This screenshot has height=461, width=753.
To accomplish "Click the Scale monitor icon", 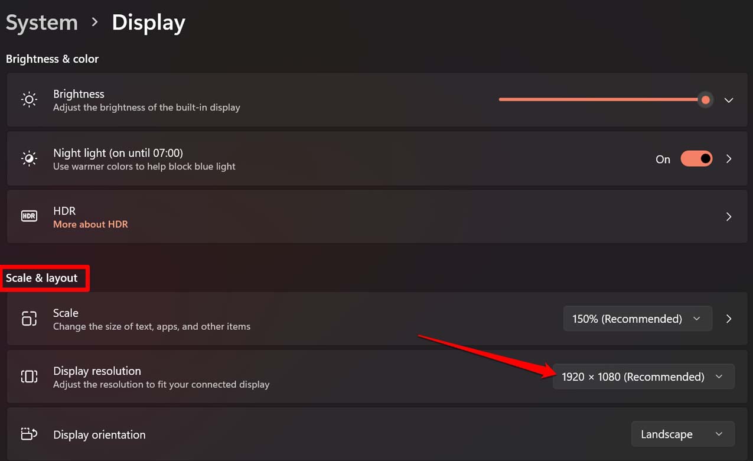I will pyautogui.click(x=29, y=318).
